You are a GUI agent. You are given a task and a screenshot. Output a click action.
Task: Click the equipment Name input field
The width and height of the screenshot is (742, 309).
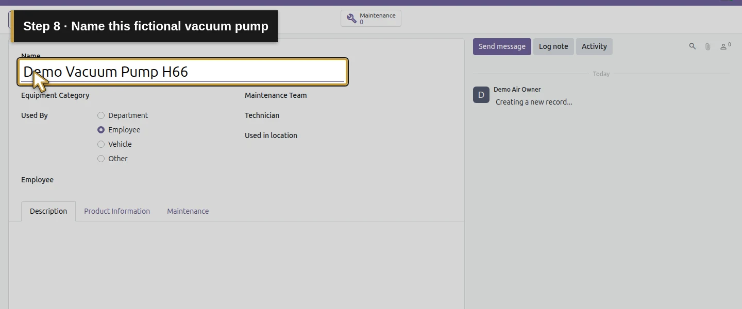click(183, 72)
